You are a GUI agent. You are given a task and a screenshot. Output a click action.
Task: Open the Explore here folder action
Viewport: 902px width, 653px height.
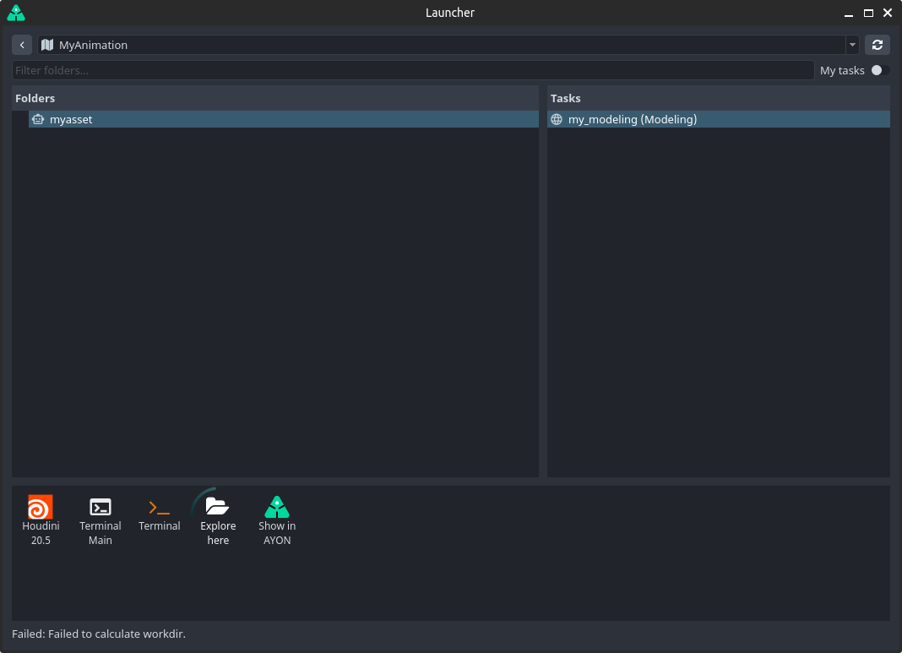point(218,508)
